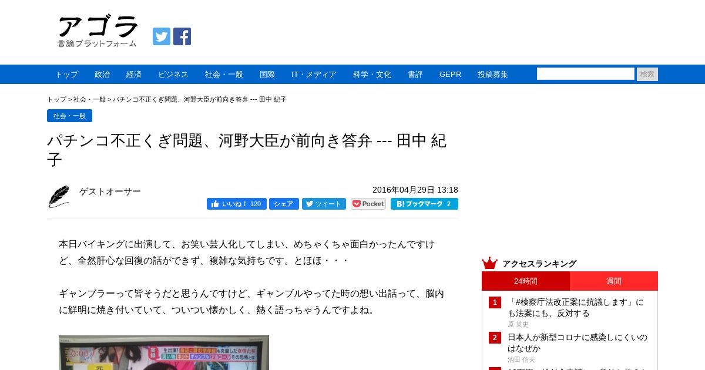Like the article via いいね！ button
Viewport: 705px width, 370px height.
[x=237, y=204]
